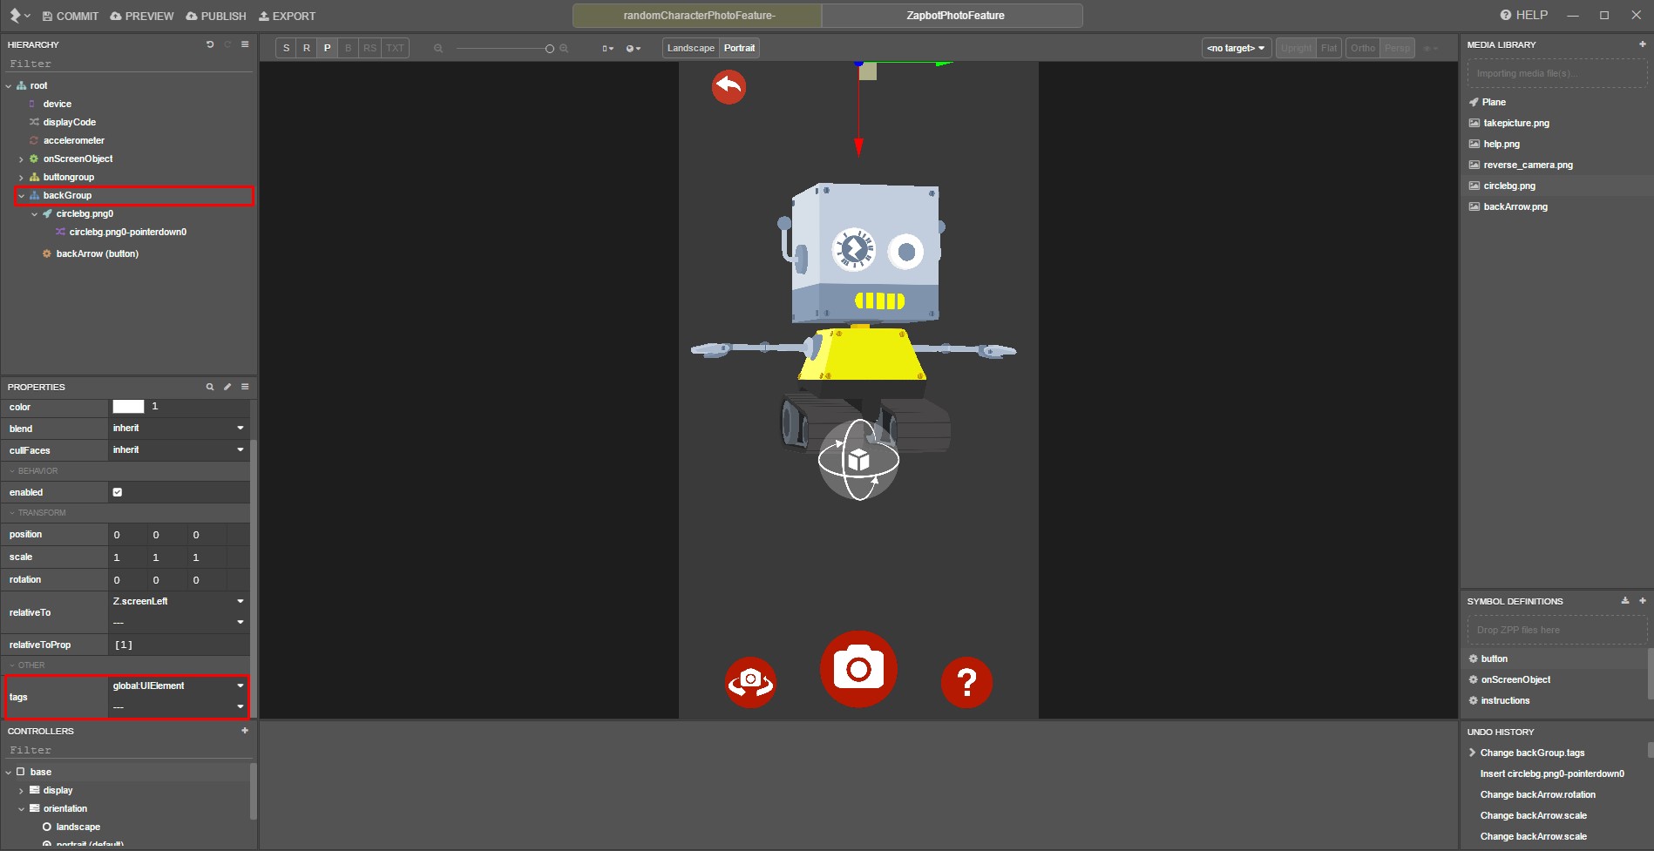
Task: Click PUBLISH in the top menu
Action: tap(216, 17)
